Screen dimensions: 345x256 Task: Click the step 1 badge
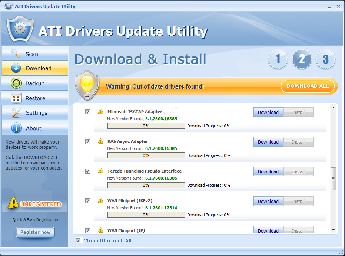tap(278, 59)
